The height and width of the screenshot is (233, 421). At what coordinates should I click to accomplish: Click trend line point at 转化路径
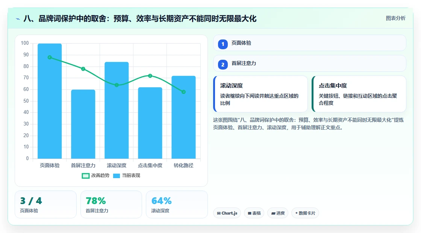tap(183, 92)
